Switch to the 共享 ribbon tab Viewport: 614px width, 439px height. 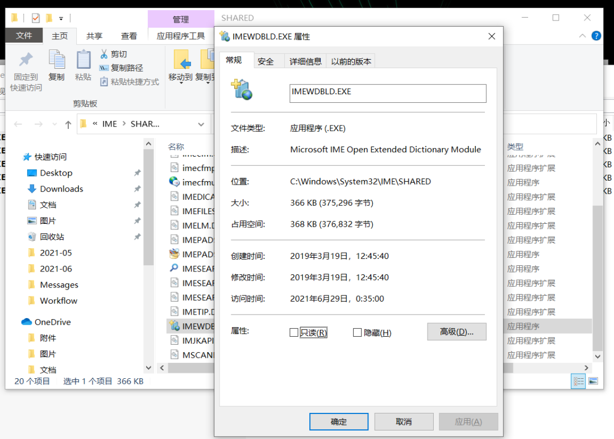(94, 36)
